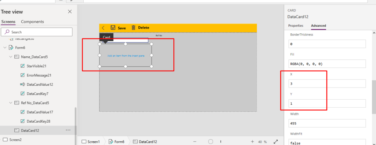This screenshot has width=376, height=145.
Task: Select DataCardValue17 in tree view
Action: click(40, 112)
